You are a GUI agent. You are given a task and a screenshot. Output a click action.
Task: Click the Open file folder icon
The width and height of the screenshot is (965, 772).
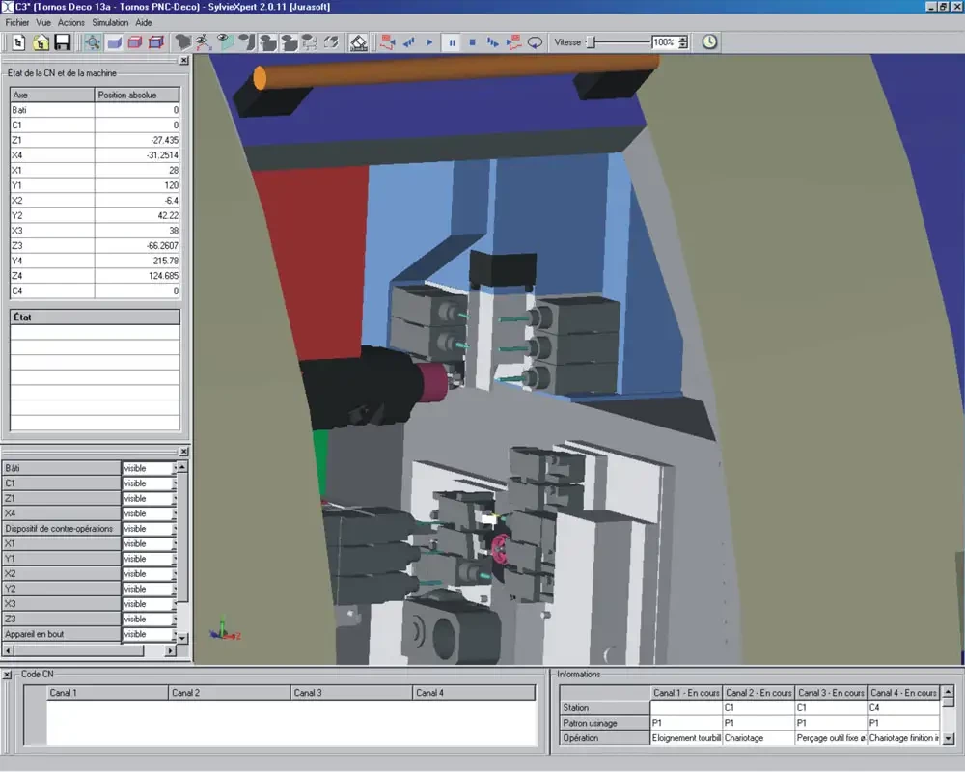point(41,42)
